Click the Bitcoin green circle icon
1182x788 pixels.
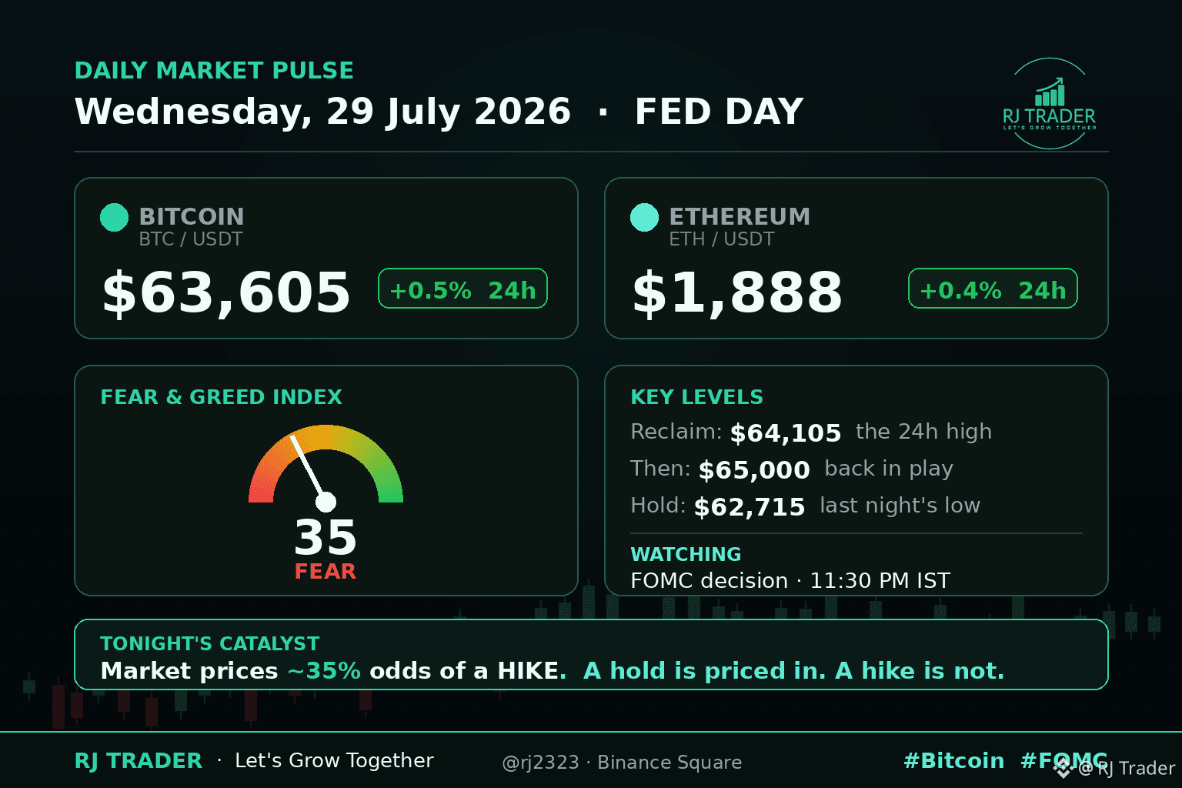114,218
